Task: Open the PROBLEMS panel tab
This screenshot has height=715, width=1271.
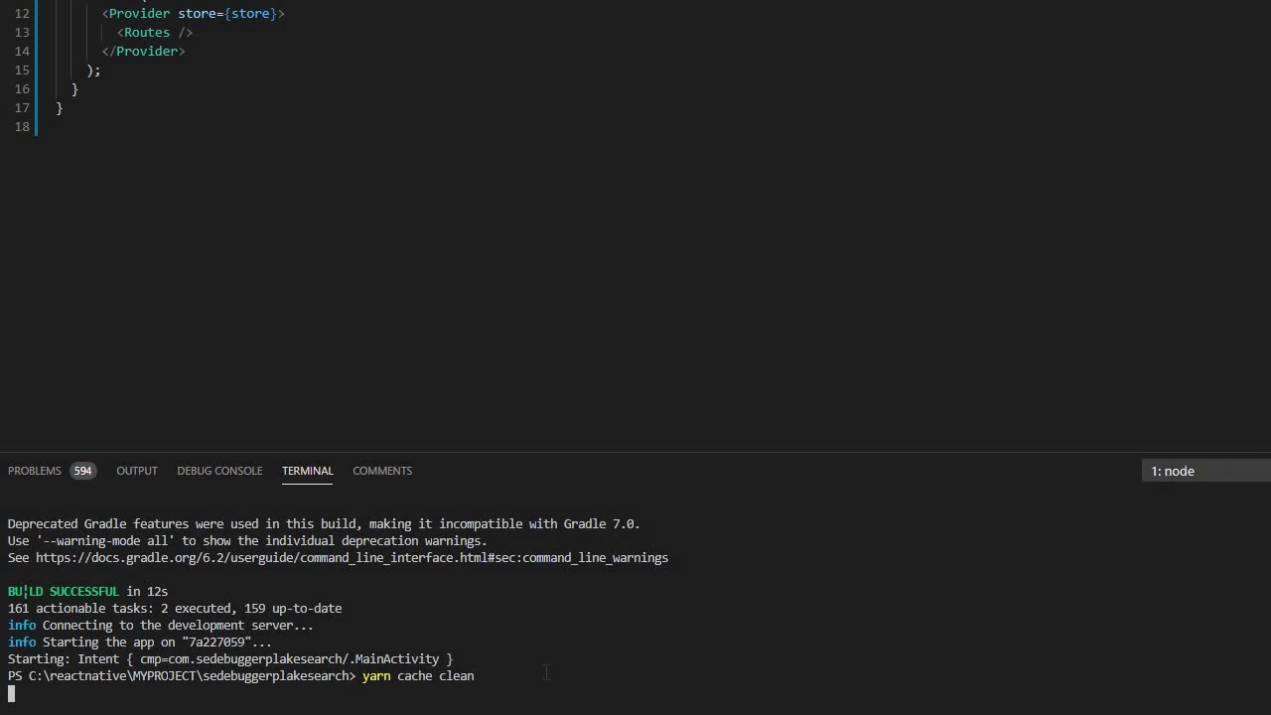Action: coord(35,471)
